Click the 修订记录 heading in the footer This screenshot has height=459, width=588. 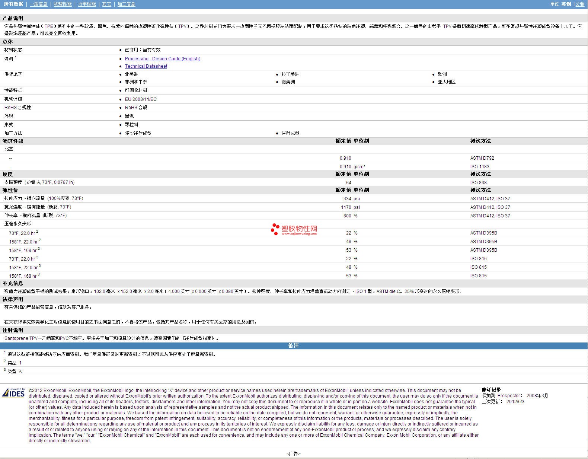coord(491,390)
